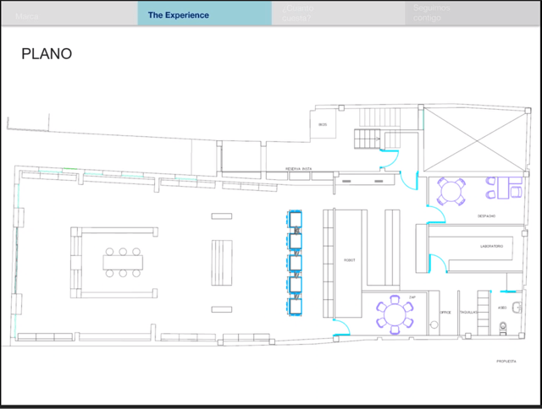Select the desk with chairs in Despacho
The image size is (542, 409).
tap(502, 187)
